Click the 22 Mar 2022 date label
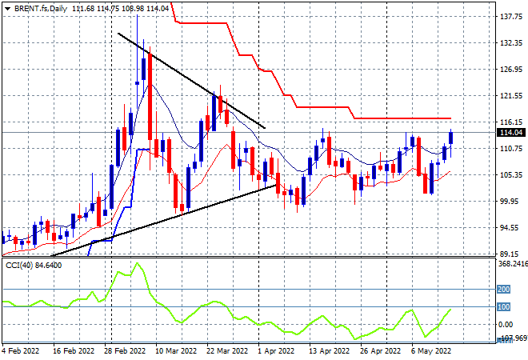The width and height of the screenshot is (528, 360). [x=227, y=351]
